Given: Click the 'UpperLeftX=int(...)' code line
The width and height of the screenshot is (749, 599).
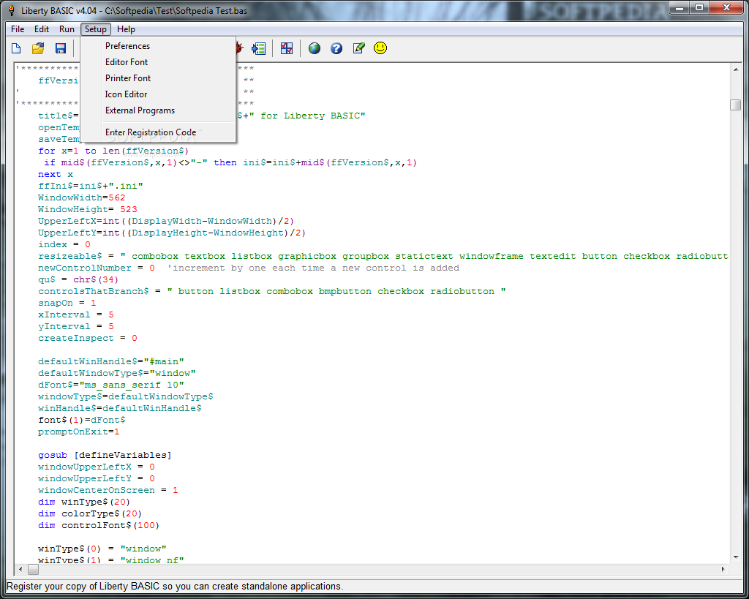Looking at the screenshot, I should 166,221.
